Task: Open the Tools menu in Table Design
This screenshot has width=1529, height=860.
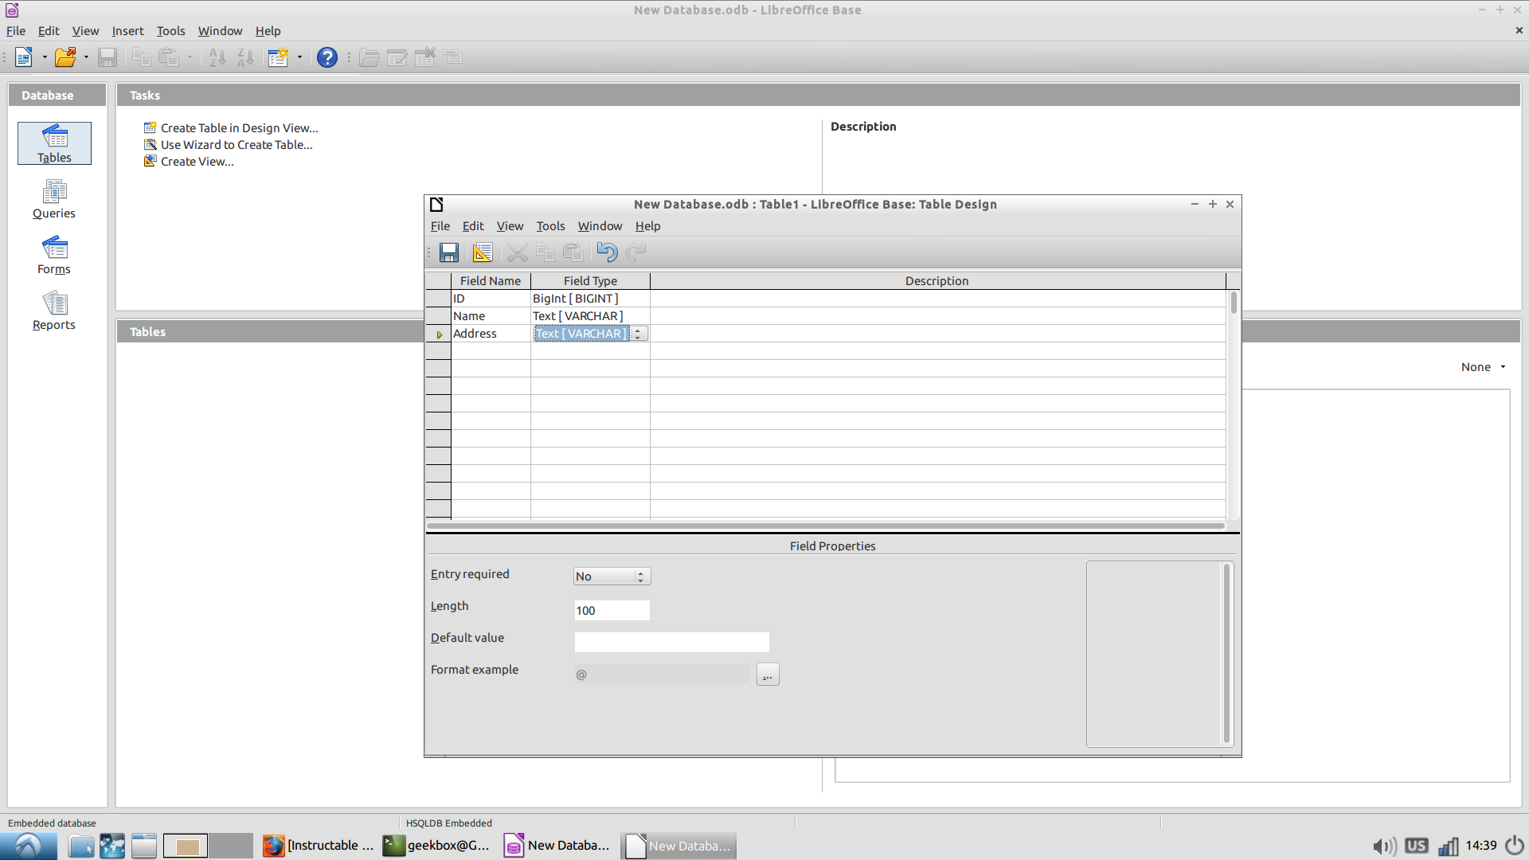Action: [x=550, y=226]
